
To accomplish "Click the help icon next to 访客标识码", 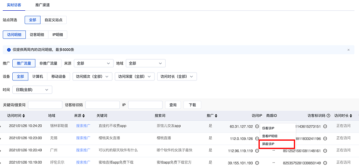I will pos(328,116).
